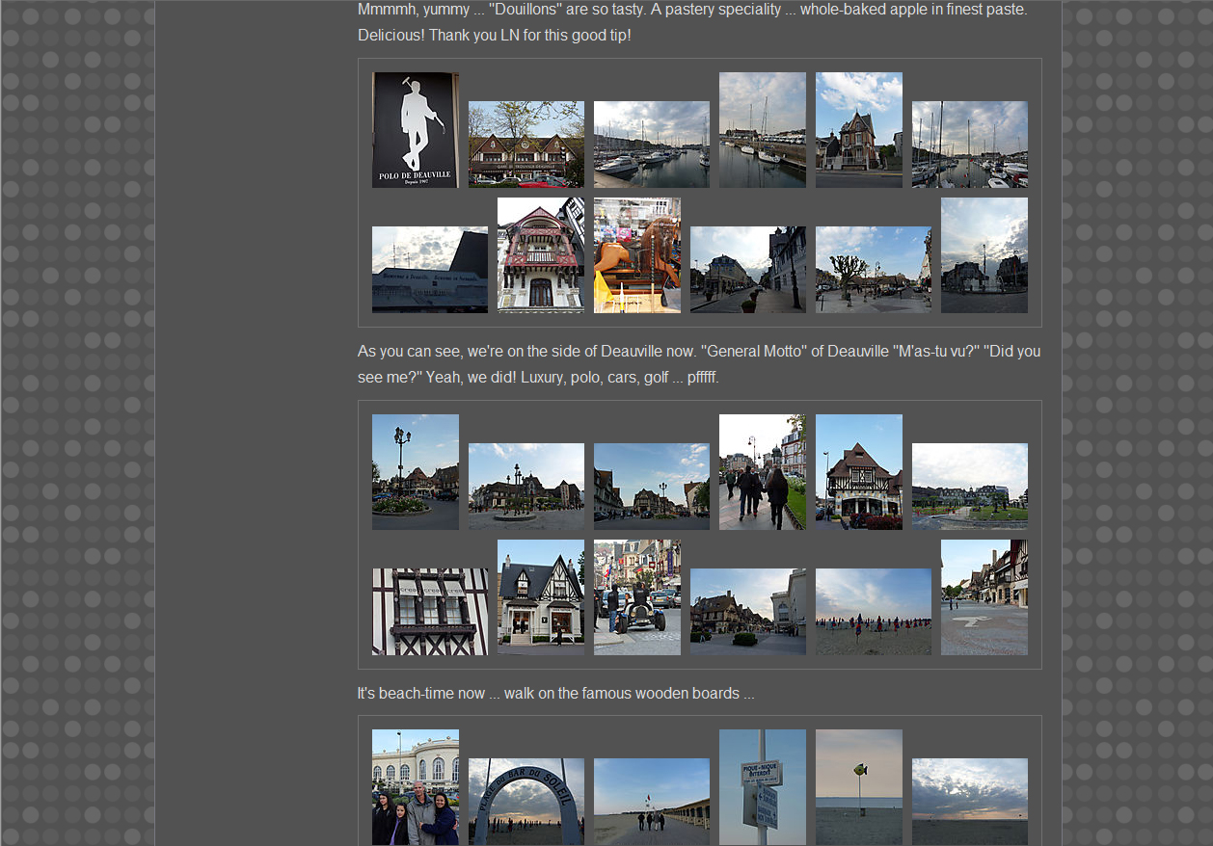Open the vintage race car photo

[x=636, y=597]
